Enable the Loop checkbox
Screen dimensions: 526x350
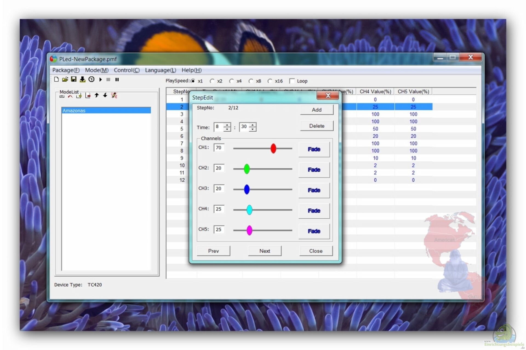pyautogui.click(x=292, y=81)
